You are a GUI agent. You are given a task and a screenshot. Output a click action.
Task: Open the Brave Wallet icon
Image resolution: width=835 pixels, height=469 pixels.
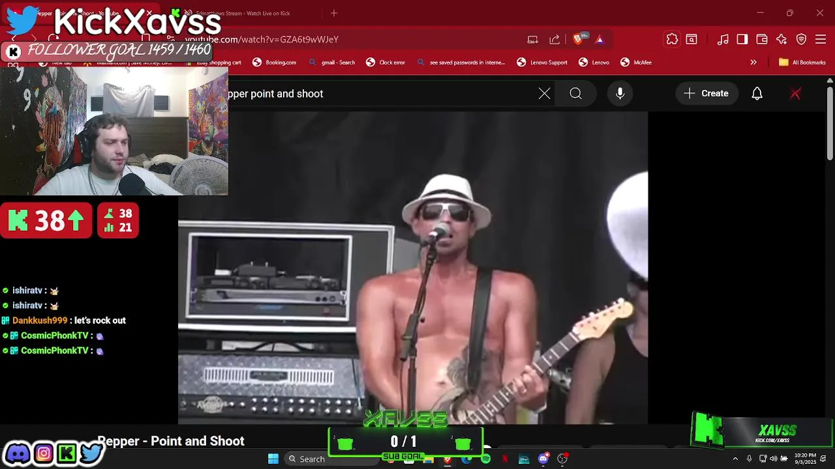[762, 39]
